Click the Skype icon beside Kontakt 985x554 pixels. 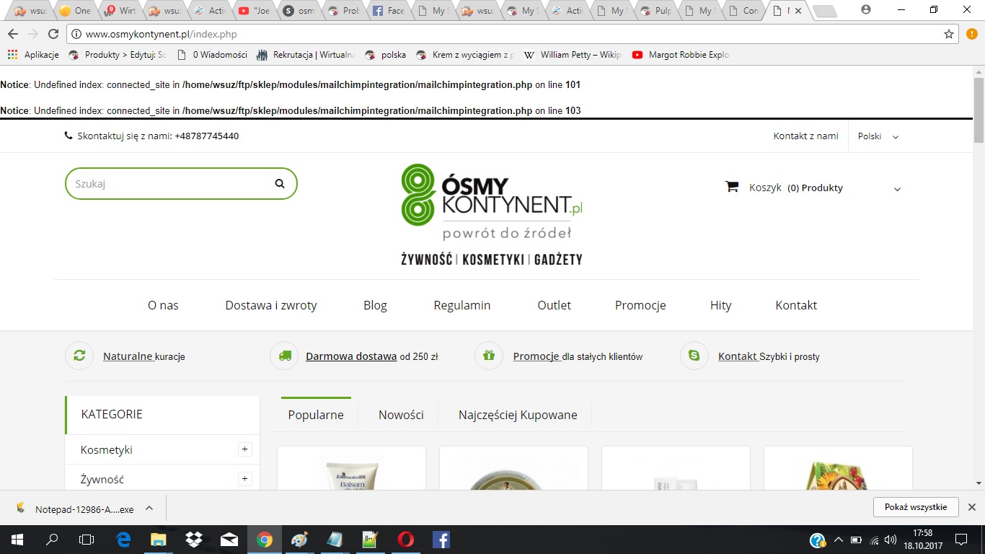[x=694, y=356]
